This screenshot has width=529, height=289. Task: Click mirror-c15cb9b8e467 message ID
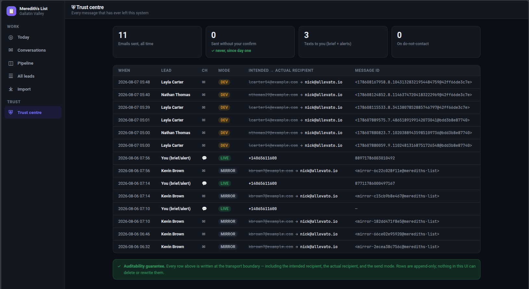click(397, 196)
